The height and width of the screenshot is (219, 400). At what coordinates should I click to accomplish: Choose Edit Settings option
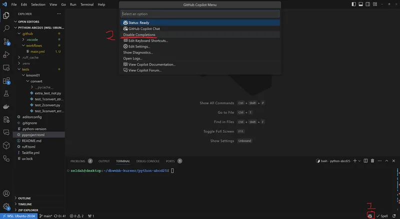pos(200,47)
